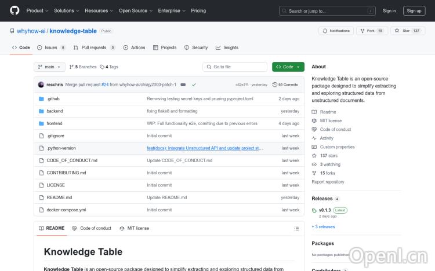Viewport: 435px width, 271px height.
Task: Open the main branch dropdown
Action: (49, 67)
